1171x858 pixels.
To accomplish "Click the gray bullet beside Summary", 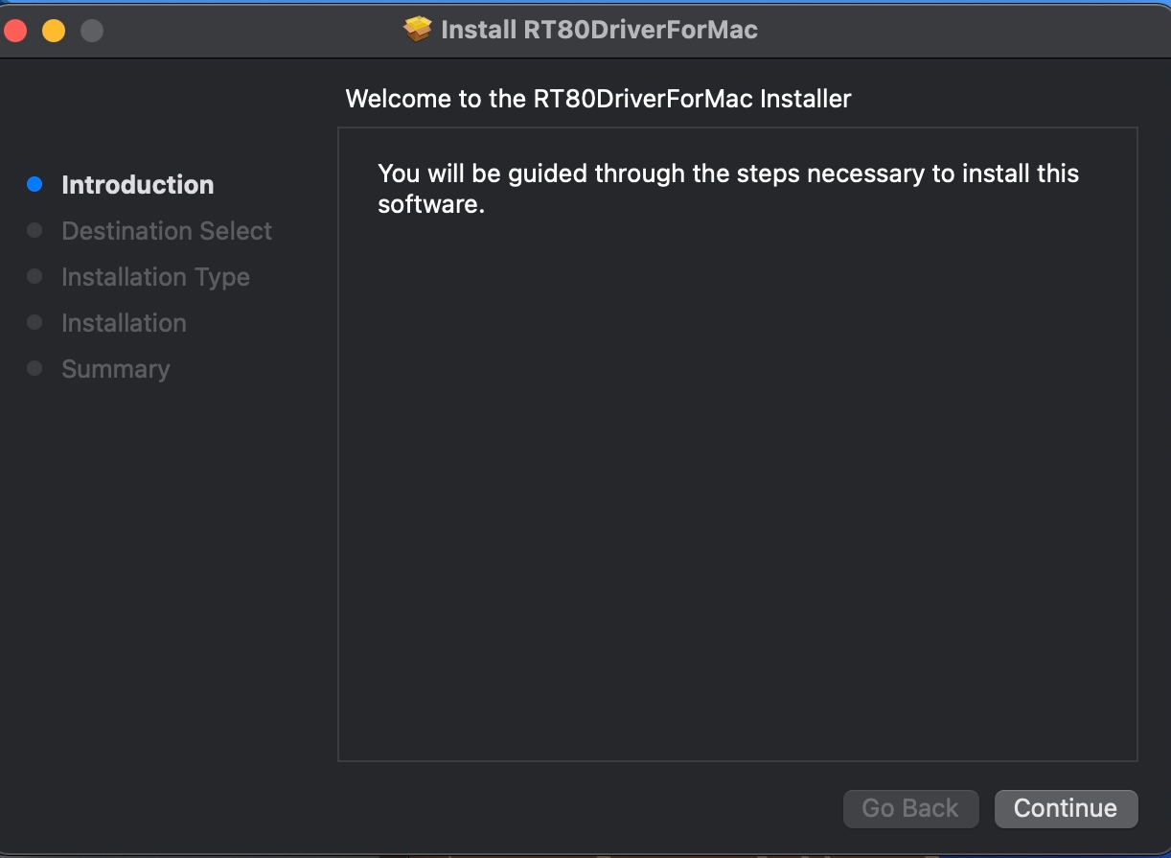I will click(x=34, y=368).
